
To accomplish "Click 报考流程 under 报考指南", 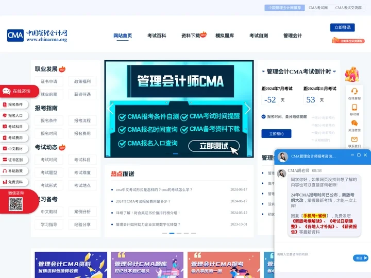I will click(82, 120).
